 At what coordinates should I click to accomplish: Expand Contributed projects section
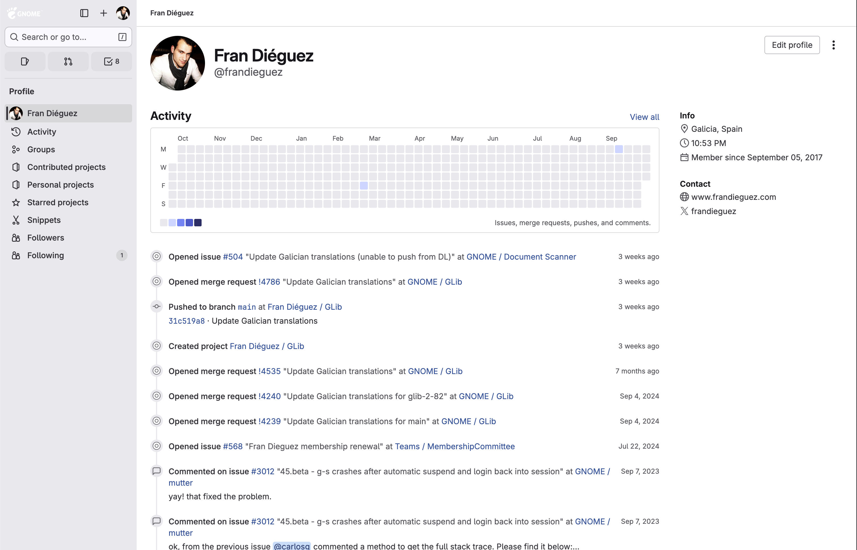coord(66,167)
